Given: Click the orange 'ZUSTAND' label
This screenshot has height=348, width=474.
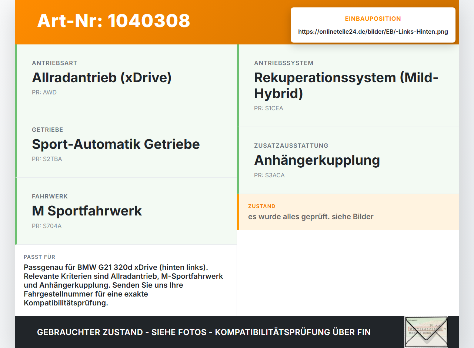Looking at the screenshot, I should (262, 206).
